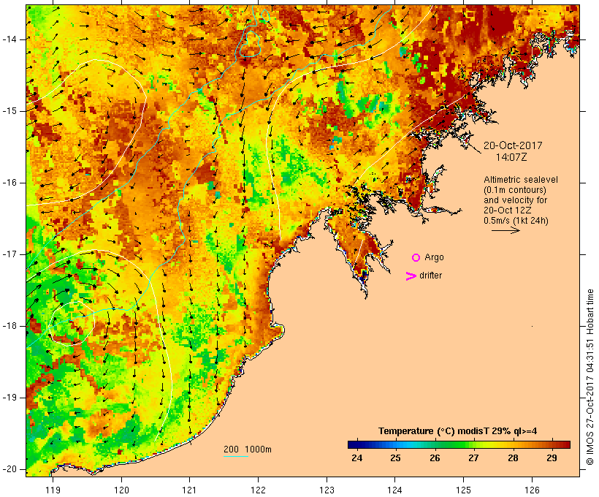Click the temperature color bar legend
Viewport: 599px width, 497px height.
[x=459, y=444]
